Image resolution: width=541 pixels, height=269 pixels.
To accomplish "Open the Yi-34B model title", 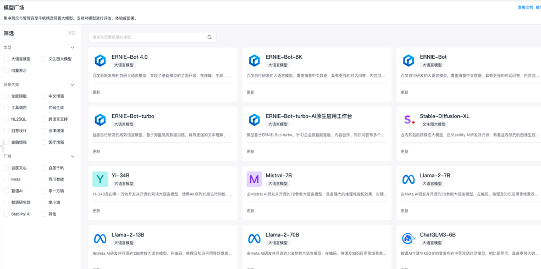I will 120,176.
